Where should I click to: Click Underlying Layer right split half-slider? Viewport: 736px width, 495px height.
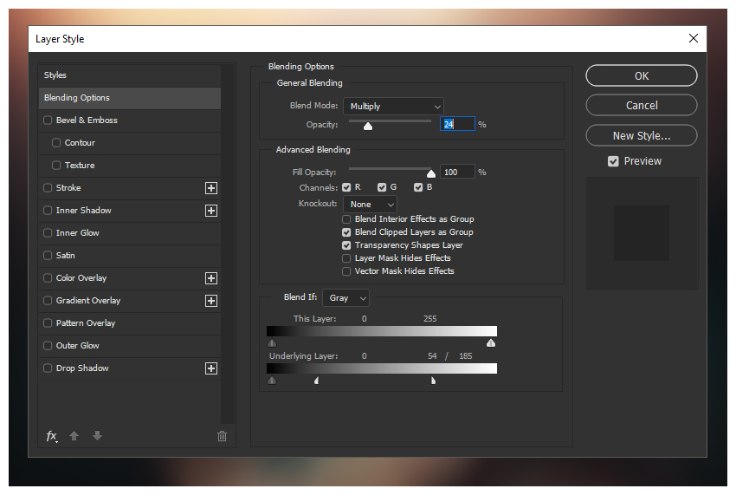[x=433, y=381]
